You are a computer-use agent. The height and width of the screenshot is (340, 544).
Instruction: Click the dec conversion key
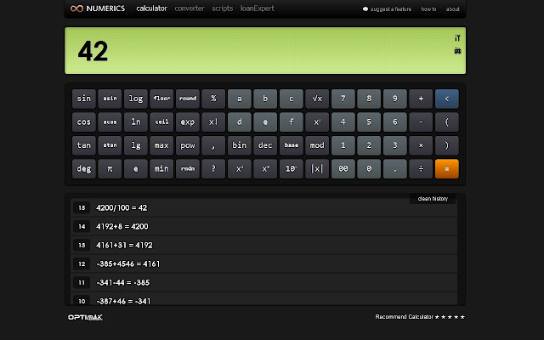265,145
